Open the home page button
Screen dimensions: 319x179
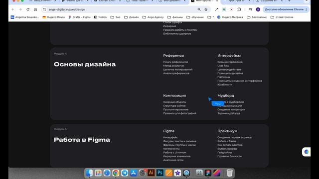(35, 9)
